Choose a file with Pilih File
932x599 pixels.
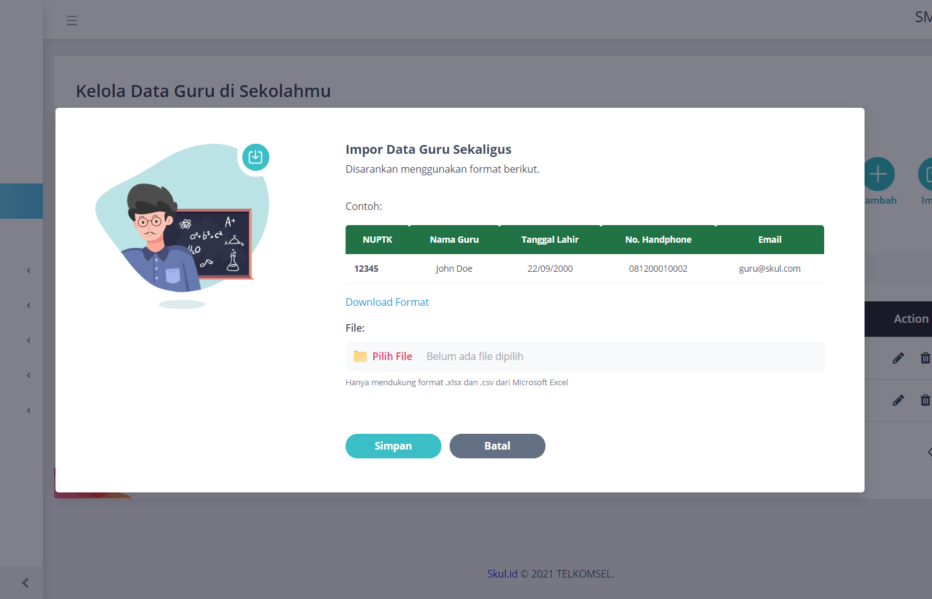click(392, 356)
